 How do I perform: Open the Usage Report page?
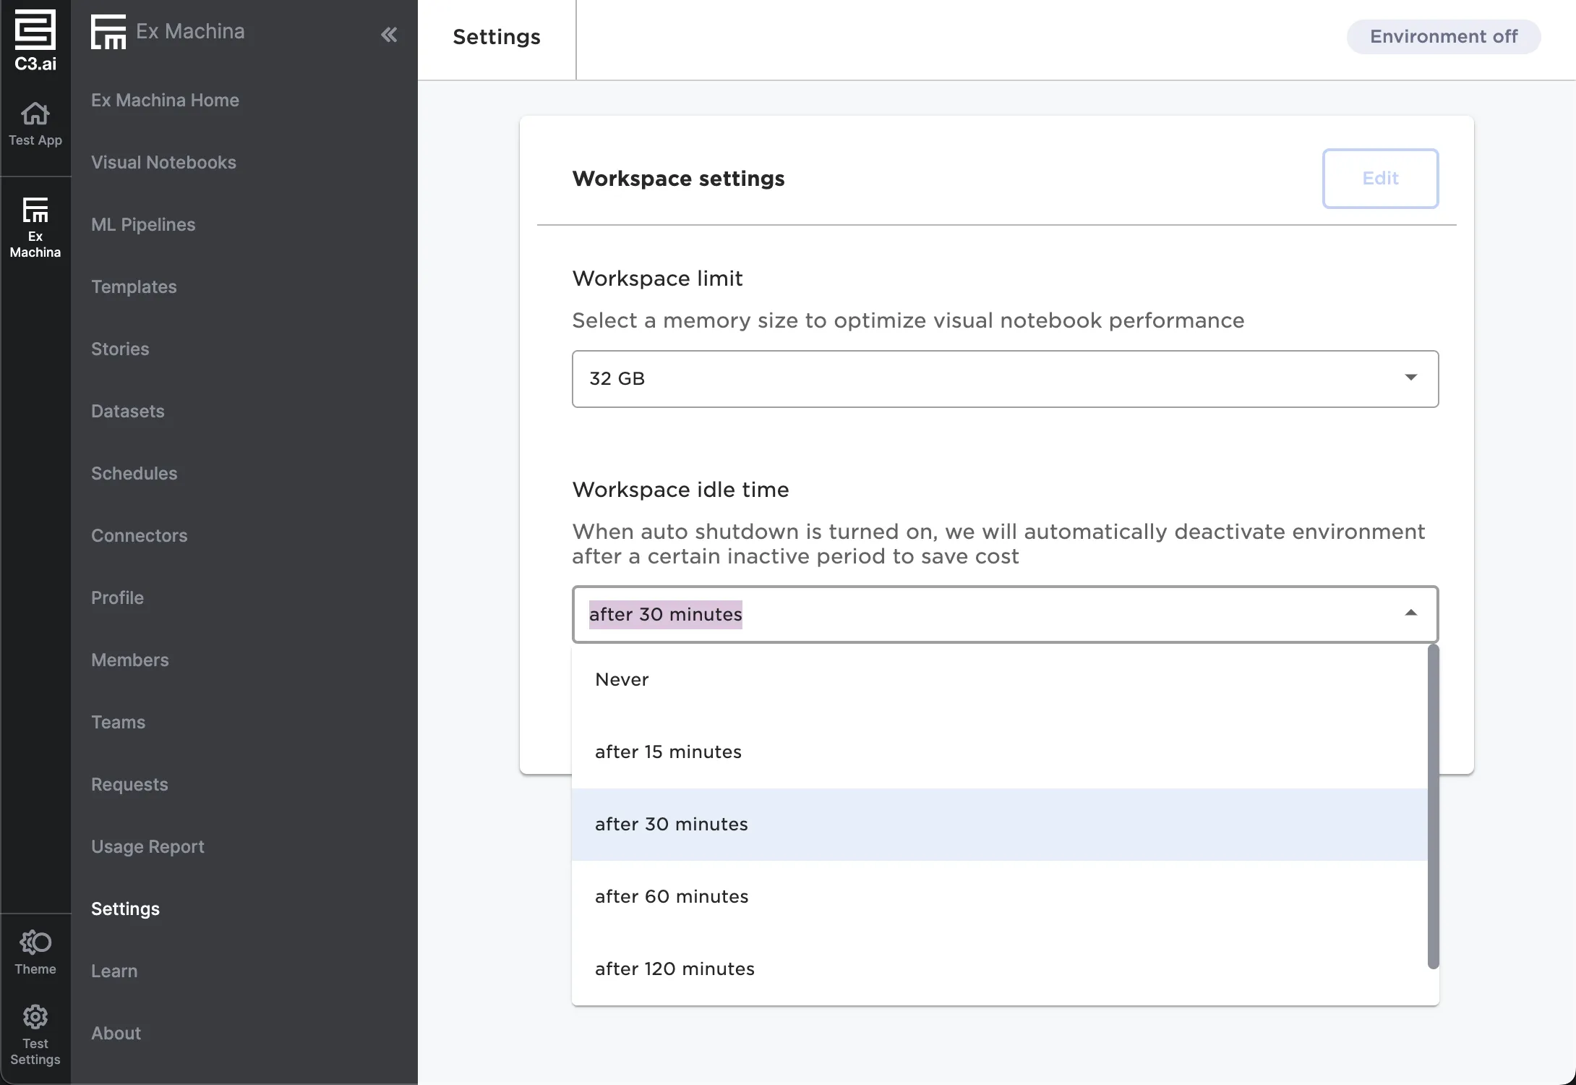(x=147, y=846)
